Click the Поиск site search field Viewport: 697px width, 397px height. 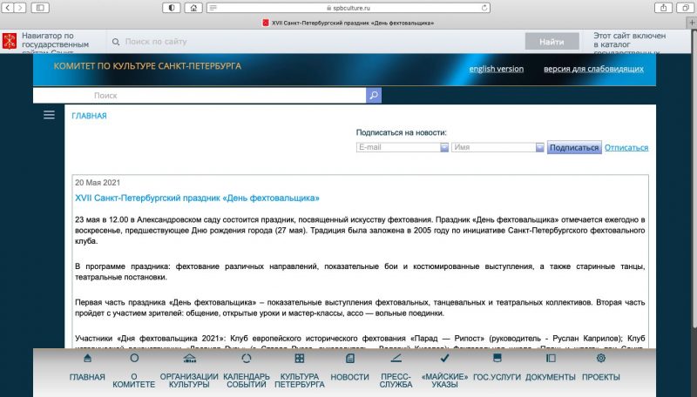coord(199,96)
